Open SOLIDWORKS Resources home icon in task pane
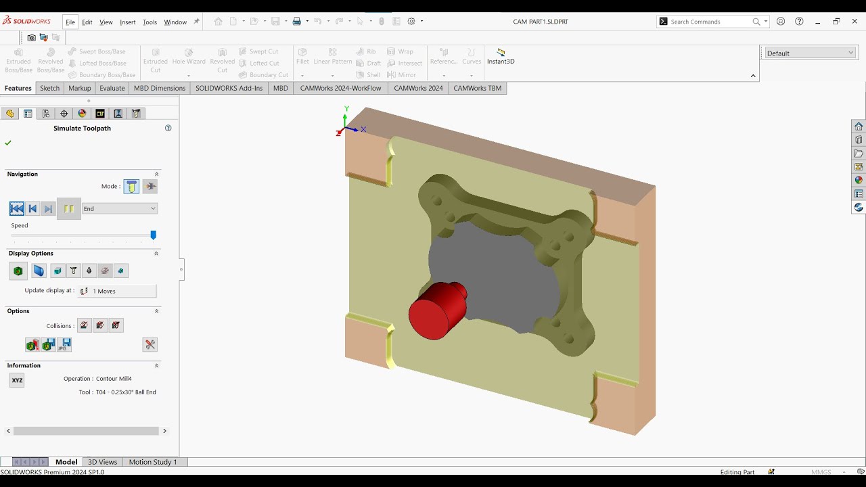The image size is (866, 487). 859,126
